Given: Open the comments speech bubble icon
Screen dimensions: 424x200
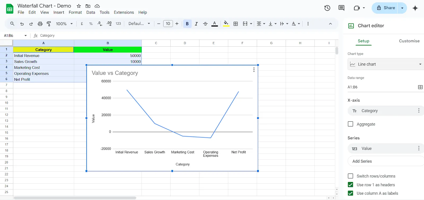Looking at the screenshot, I should point(341,8).
